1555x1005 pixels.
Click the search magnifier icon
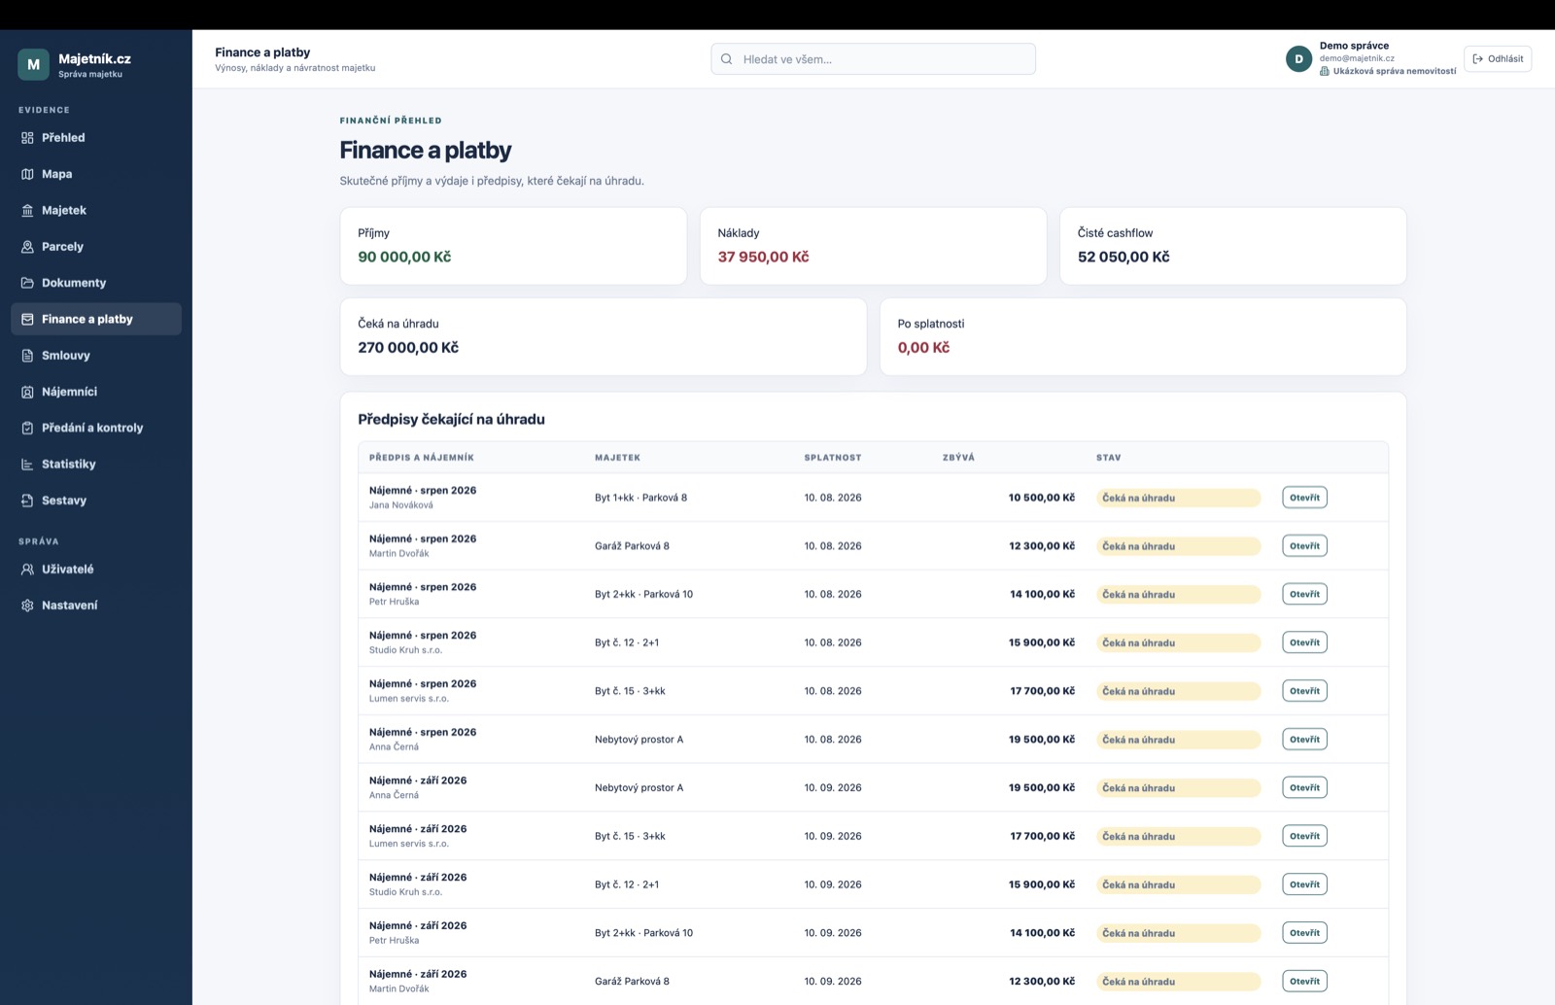pos(727,59)
